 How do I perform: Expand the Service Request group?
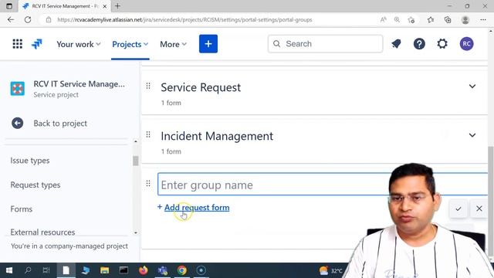pyautogui.click(x=472, y=86)
